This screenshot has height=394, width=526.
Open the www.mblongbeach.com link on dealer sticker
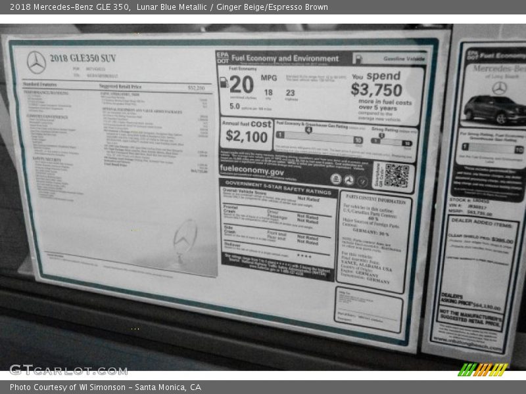pyautogui.click(x=467, y=343)
